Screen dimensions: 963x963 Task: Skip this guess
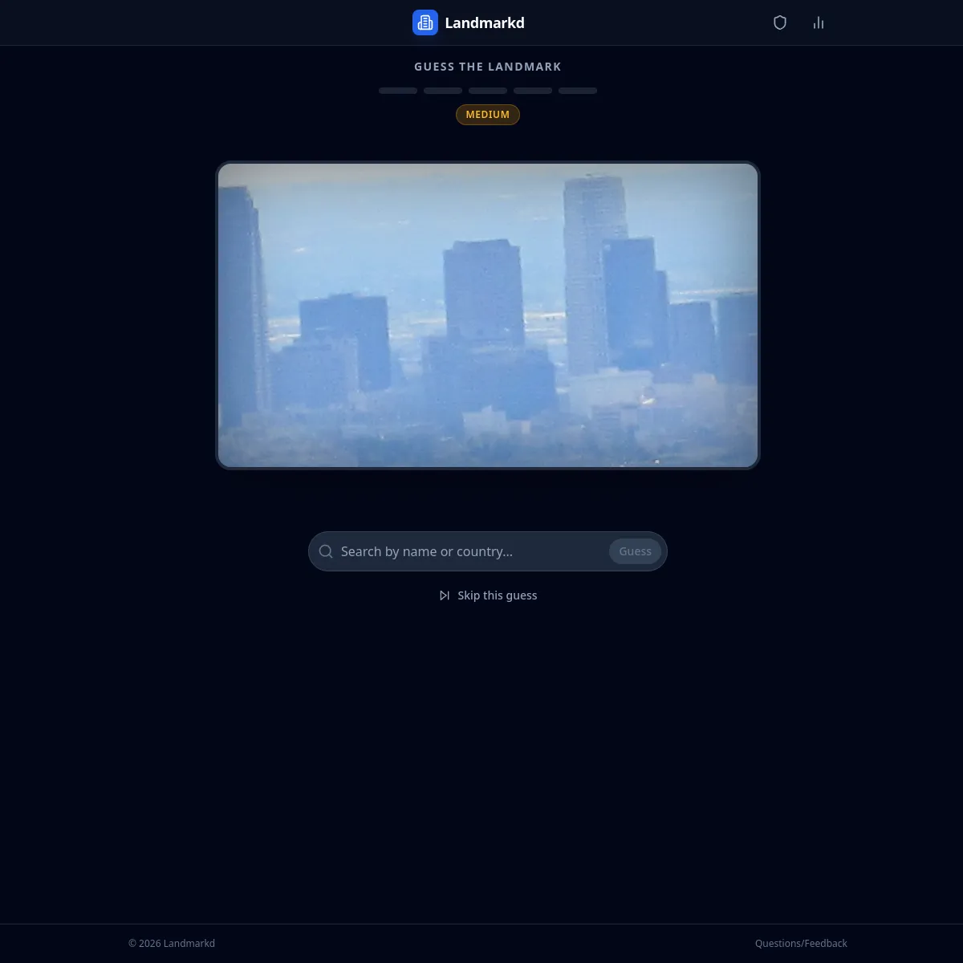(x=488, y=595)
